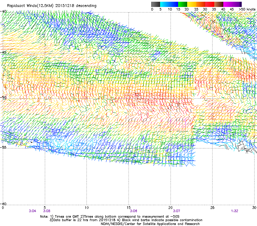The image size is (257, 226).
Task: Click the latitude axis label '-60'
Action: 3,204
